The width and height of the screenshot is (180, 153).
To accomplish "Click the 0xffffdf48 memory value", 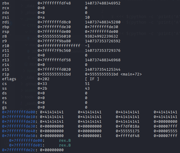I will pos(128,136).
